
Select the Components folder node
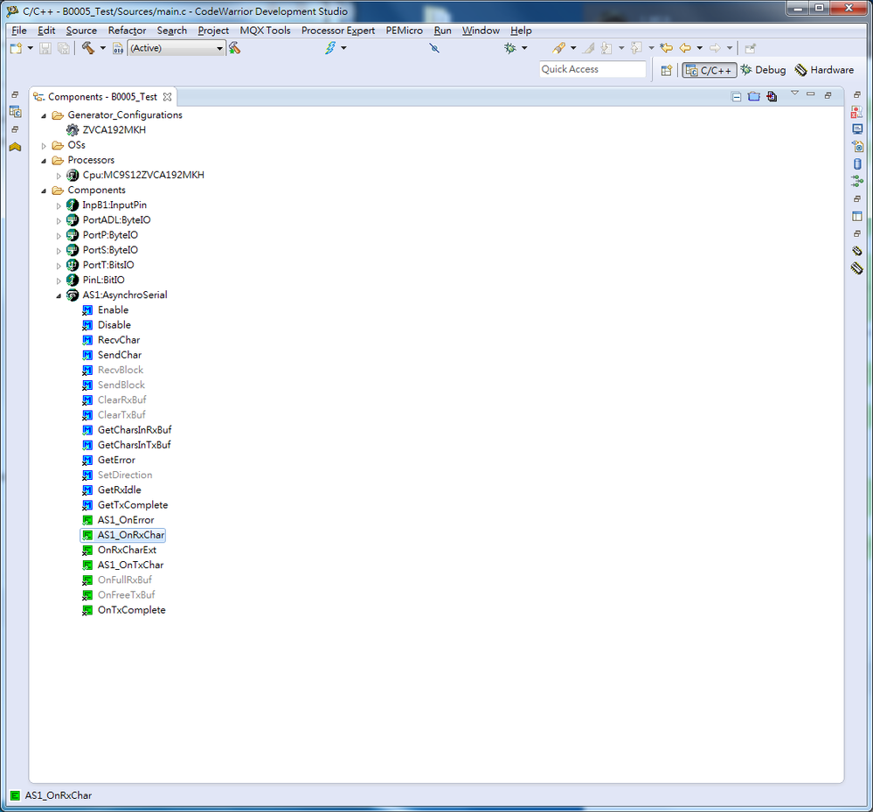point(96,190)
